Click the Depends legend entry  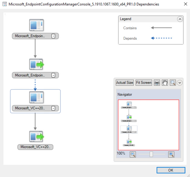click(x=130, y=38)
